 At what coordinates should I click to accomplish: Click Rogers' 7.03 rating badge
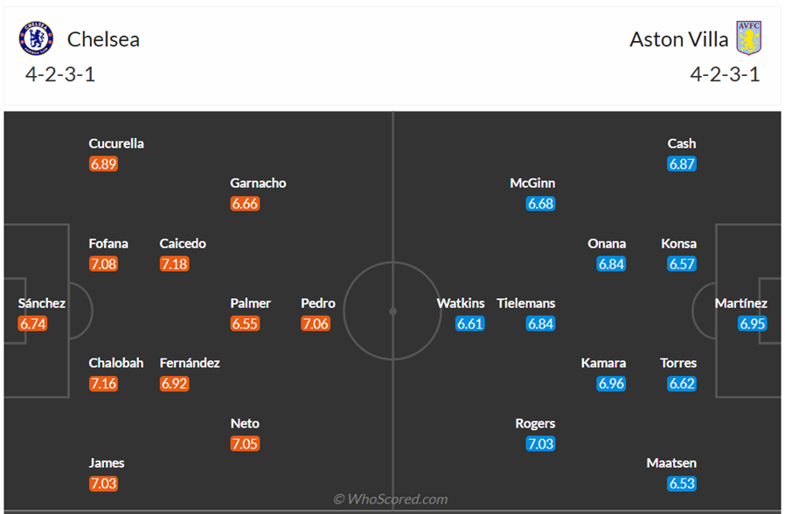[x=540, y=443]
